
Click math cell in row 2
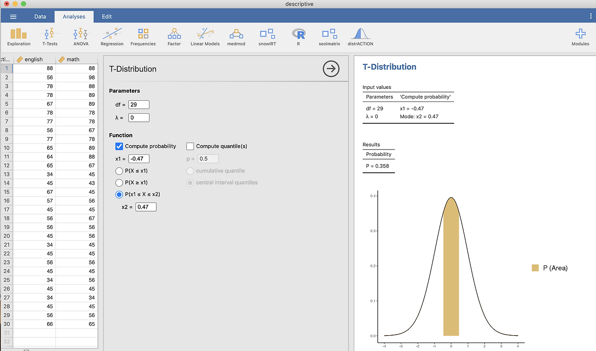77,77
